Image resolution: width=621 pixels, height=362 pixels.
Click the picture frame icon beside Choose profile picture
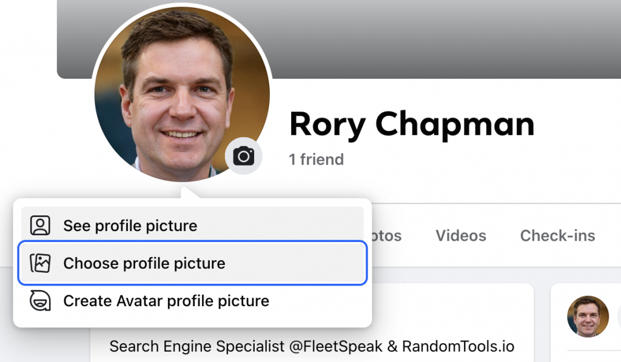(39, 263)
